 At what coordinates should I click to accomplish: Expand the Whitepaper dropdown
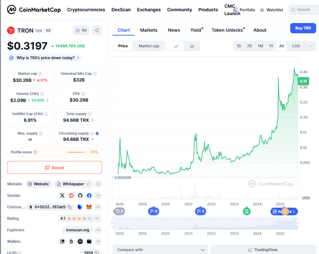98,184
